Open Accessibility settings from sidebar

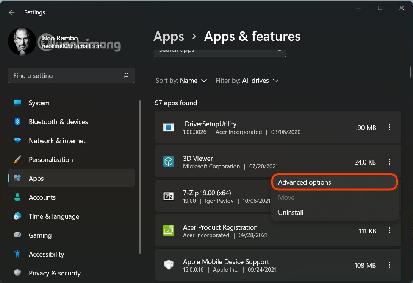[x=46, y=254]
